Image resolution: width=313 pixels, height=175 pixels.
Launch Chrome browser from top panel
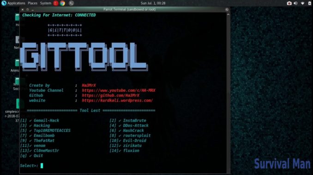pyautogui.click(x=62, y=3)
